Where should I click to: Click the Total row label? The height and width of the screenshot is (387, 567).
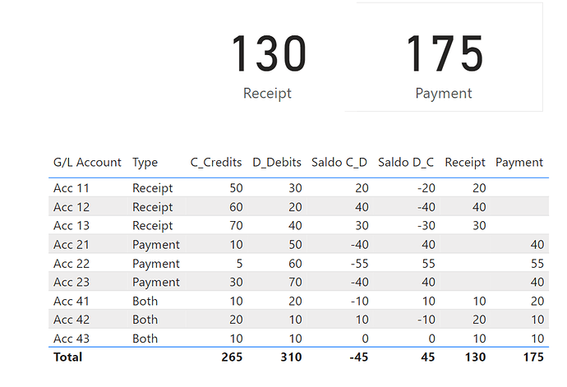68,357
